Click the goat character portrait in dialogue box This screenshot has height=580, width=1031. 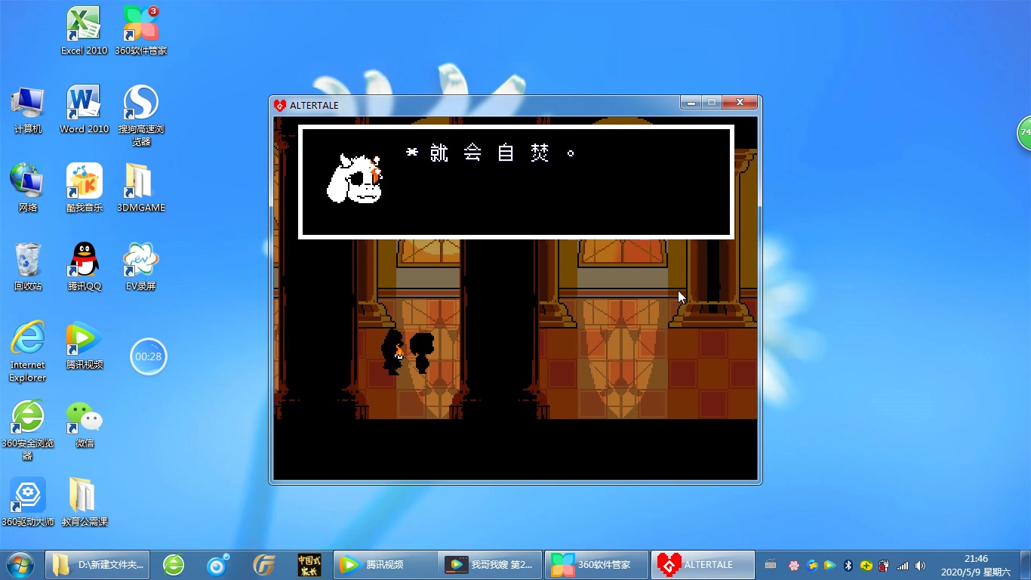click(x=355, y=179)
